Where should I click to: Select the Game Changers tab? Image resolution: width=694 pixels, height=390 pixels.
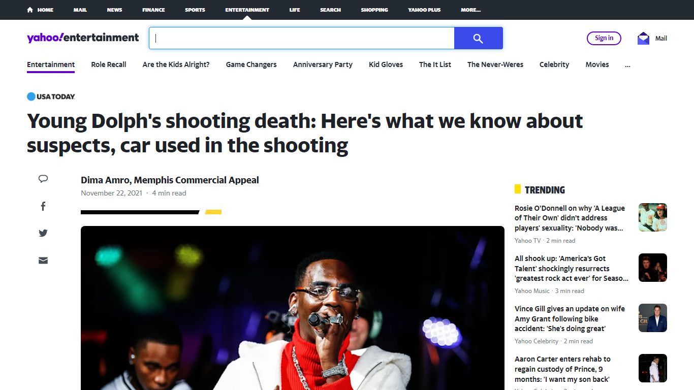[251, 64]
